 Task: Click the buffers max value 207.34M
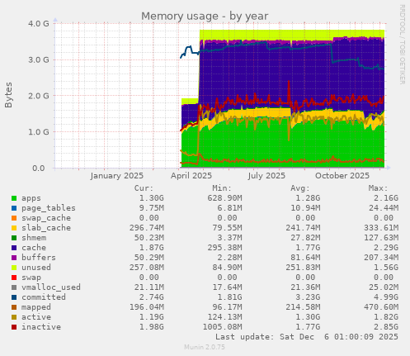click(381, 258)
